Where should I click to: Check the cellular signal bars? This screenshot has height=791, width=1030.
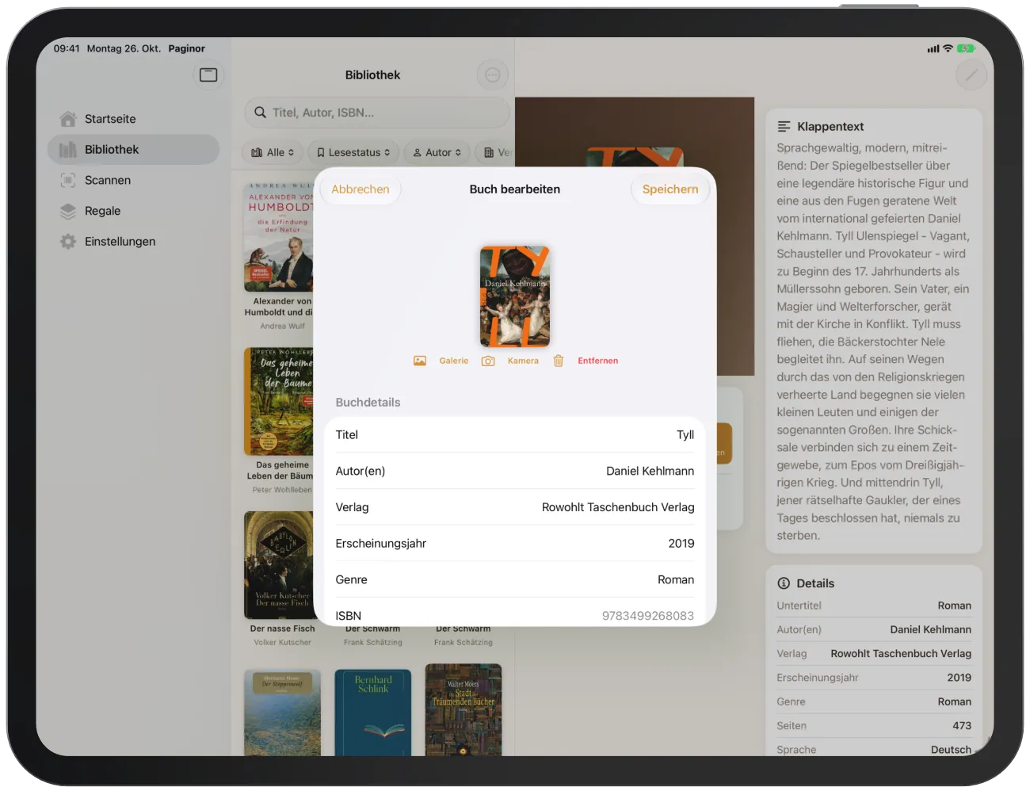[x=933, y=49]
